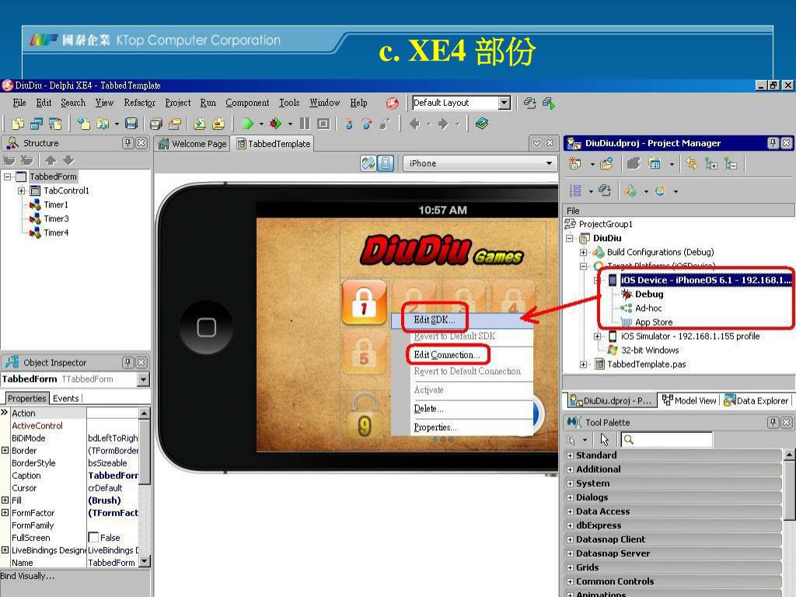Open the Help Contents book icon
This screenshot has width=796, height=597.
[x=482, y=124]
